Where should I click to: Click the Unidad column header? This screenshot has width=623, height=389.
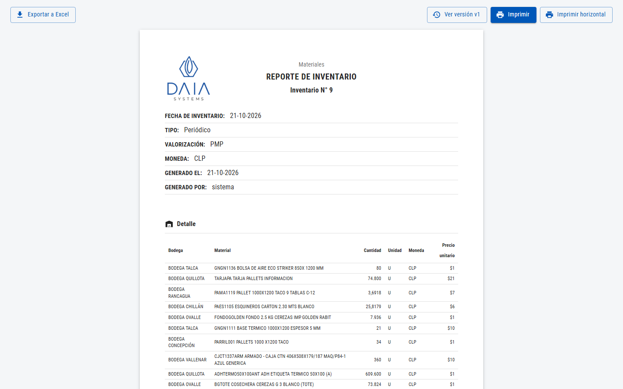(395, 250)
